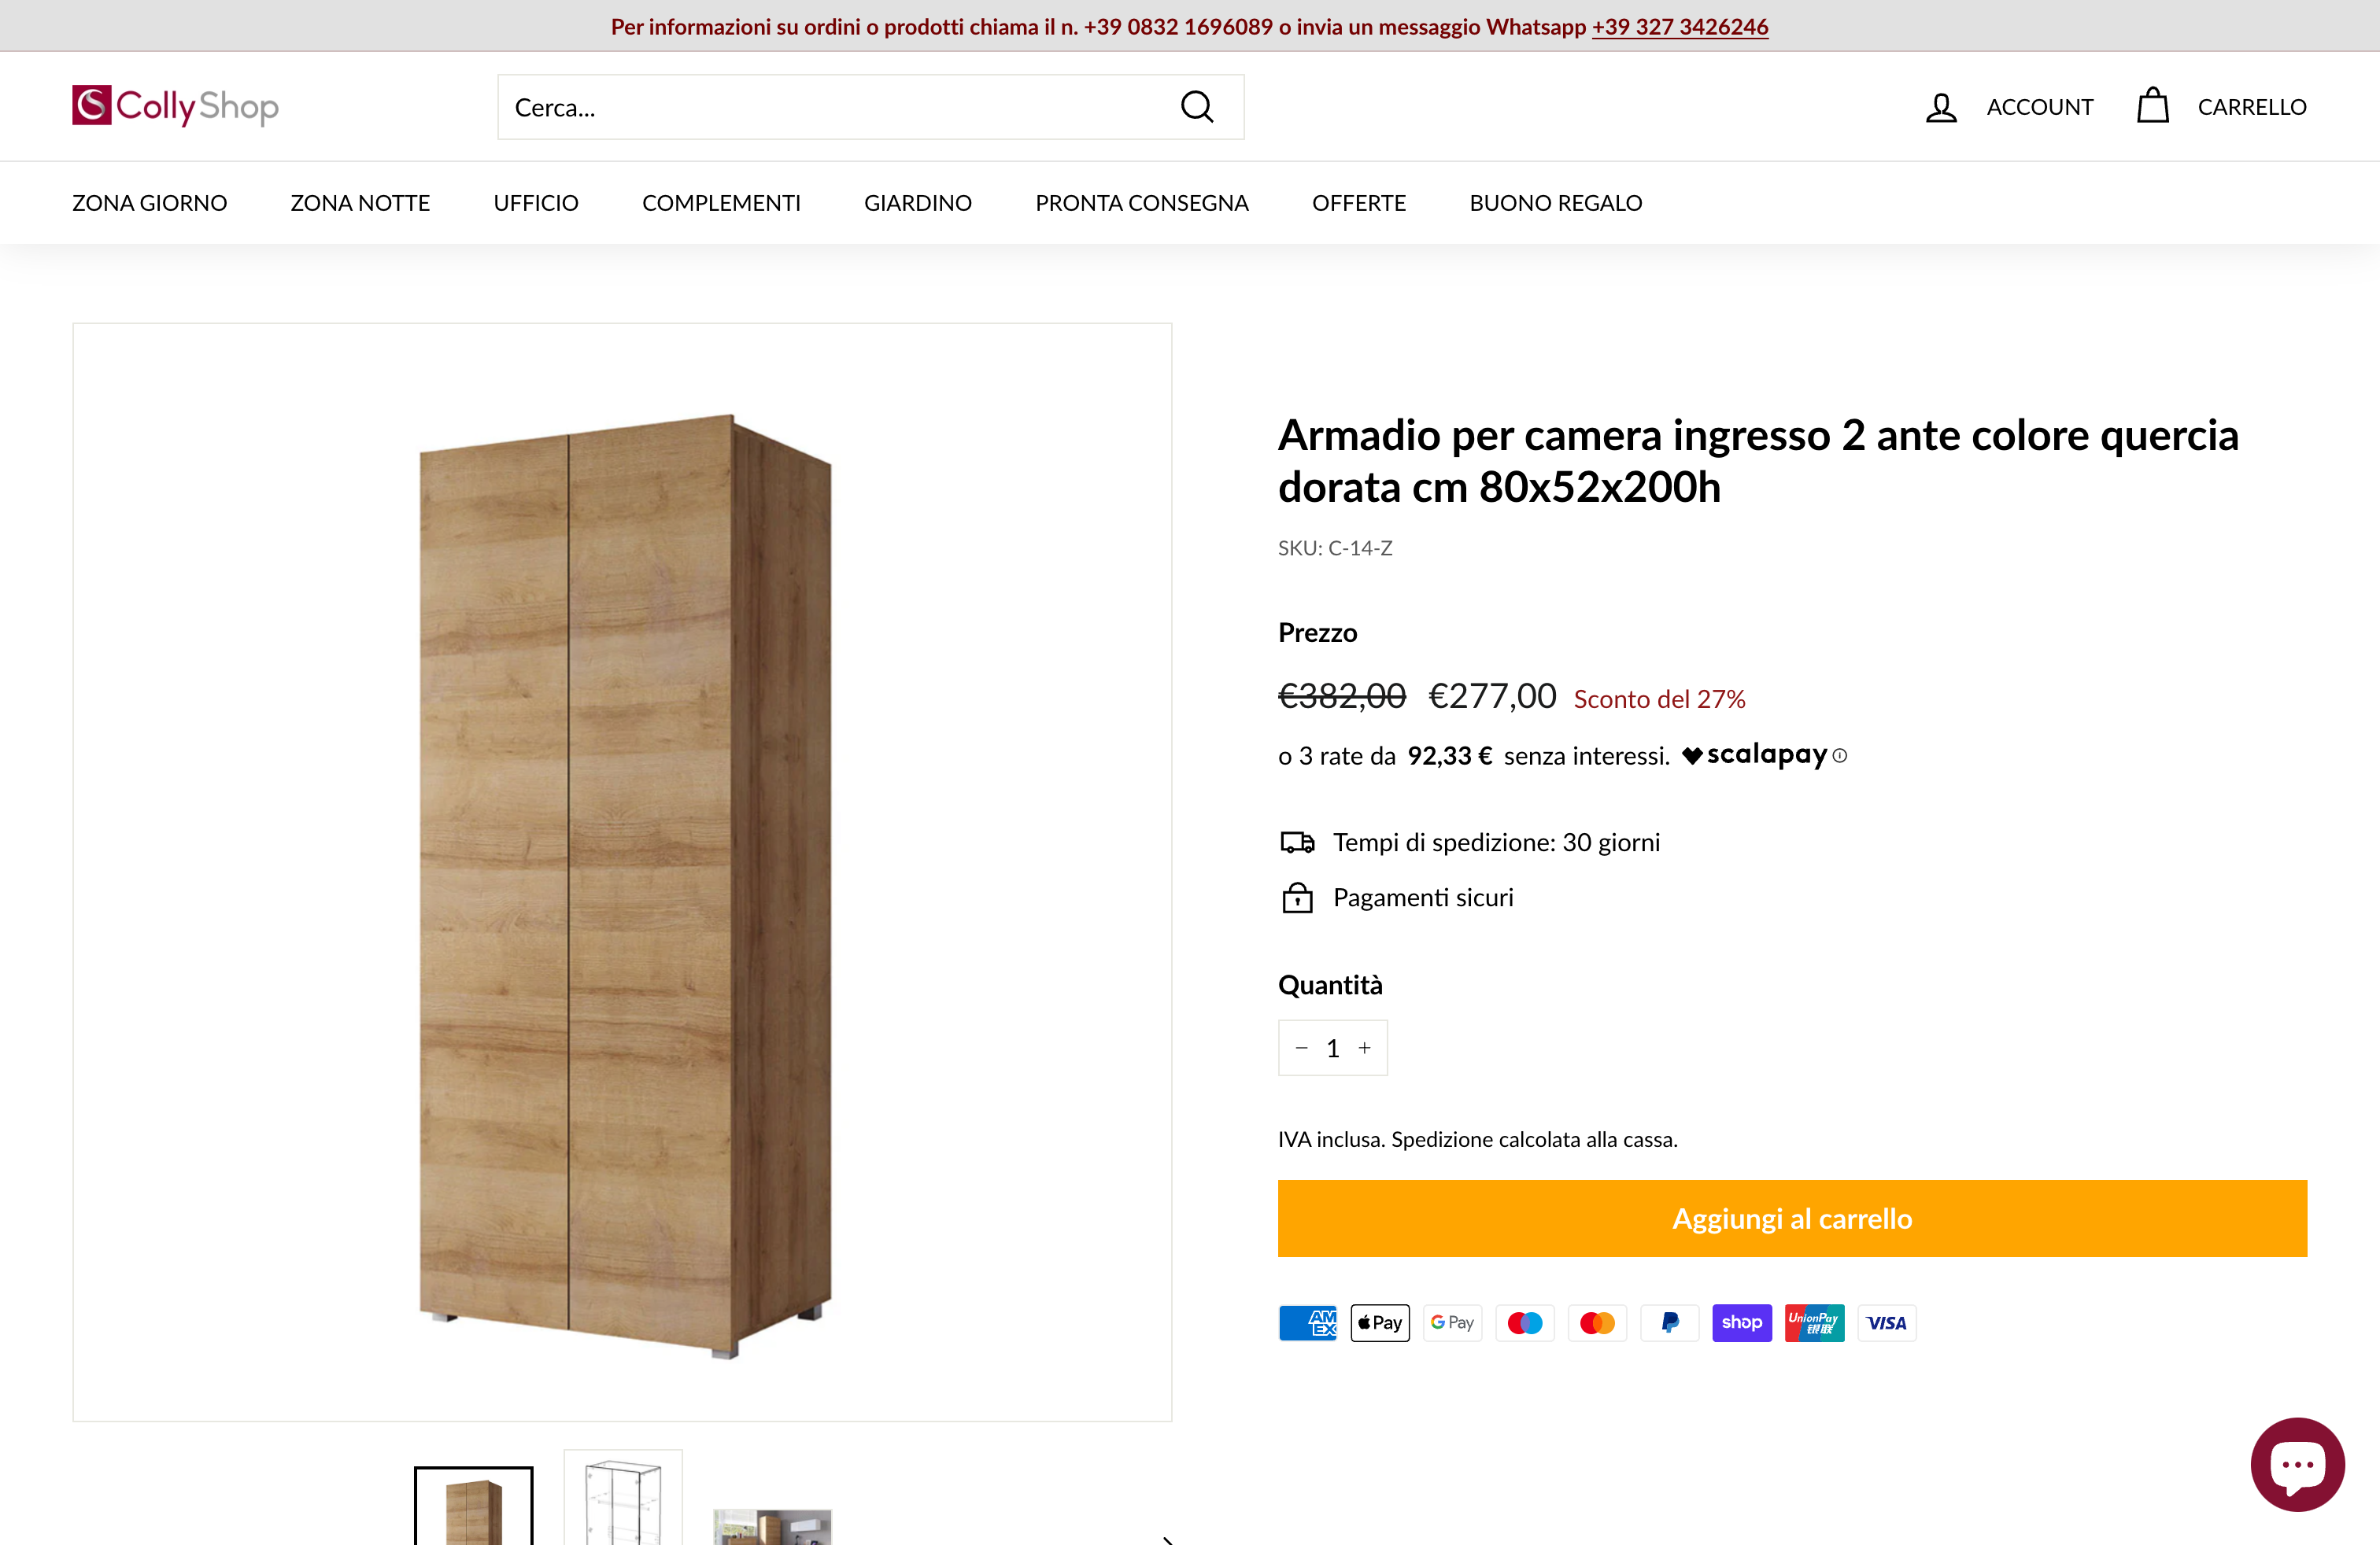The width and height of the screenshot is (2380, 1545).
Task: Open the shopping bag cart icon
Action: 2152,106
